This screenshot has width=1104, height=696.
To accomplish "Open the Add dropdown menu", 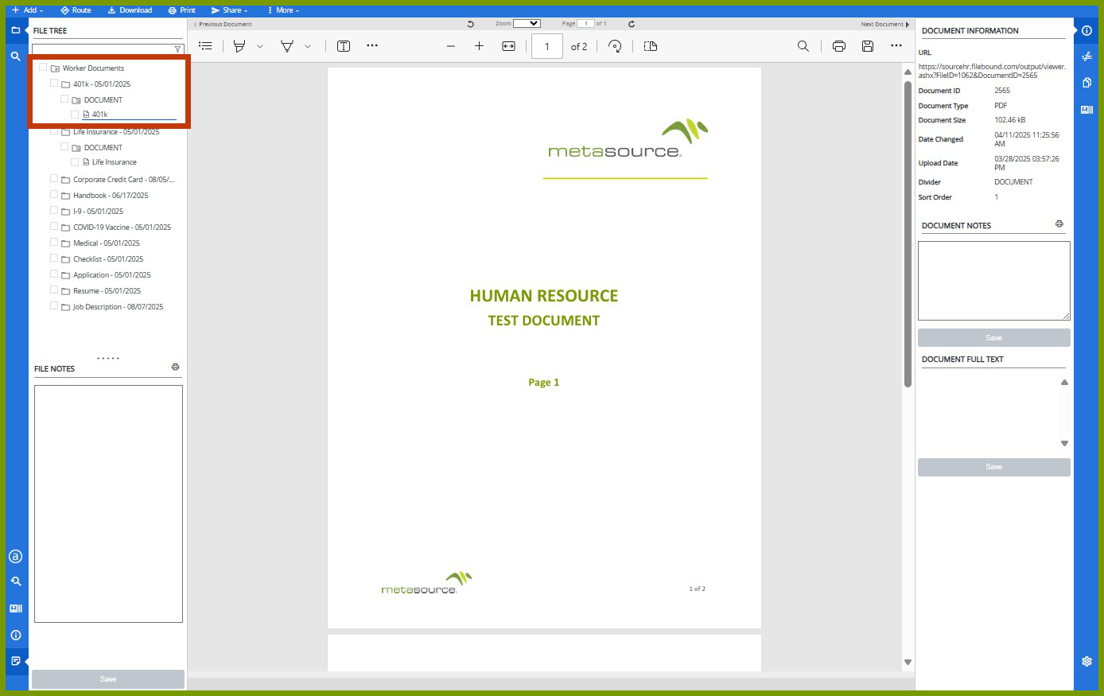I will coord(28,10).
